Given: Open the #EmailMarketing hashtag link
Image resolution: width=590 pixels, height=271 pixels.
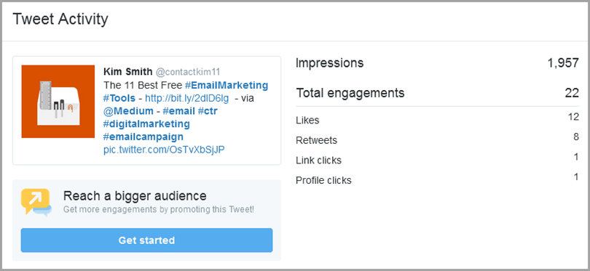Looking at the screenshot, I should point(227,85).
